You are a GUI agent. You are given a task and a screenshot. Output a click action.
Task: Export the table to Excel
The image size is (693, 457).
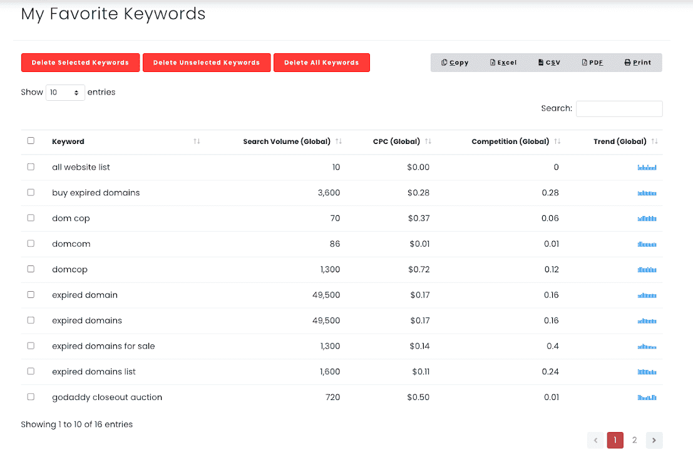pos(503,63)
